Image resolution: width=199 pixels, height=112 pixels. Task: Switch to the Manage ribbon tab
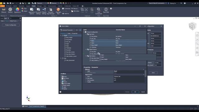coord(39,6)
